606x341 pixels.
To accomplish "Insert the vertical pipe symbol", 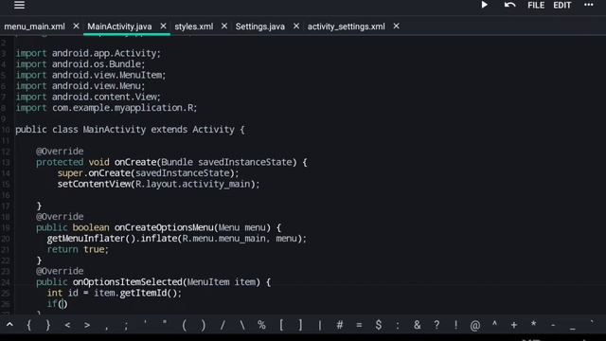I will point(320,325).
